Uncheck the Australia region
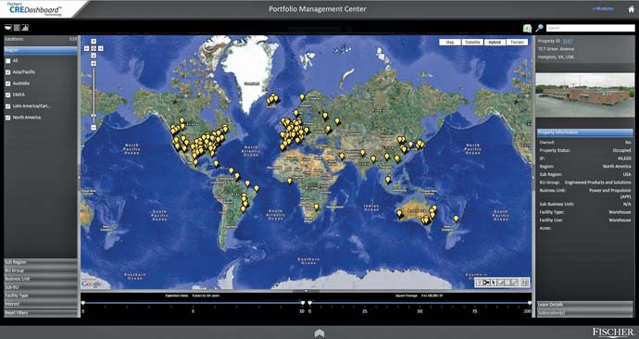 click(x=7, y=83)
